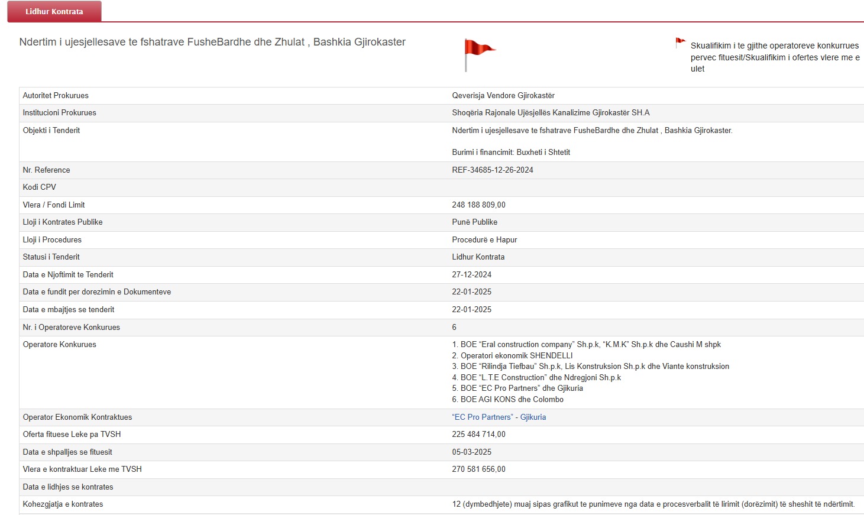
Task: Open the Gjikuria operator link
Action: pyautogui.click(x=533, y=417)
